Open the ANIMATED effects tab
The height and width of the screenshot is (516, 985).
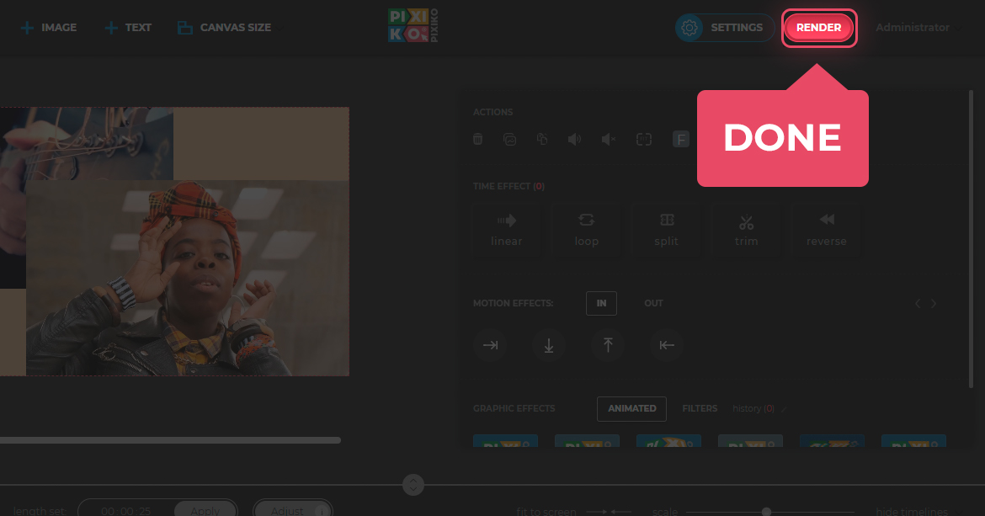(631, 408)
